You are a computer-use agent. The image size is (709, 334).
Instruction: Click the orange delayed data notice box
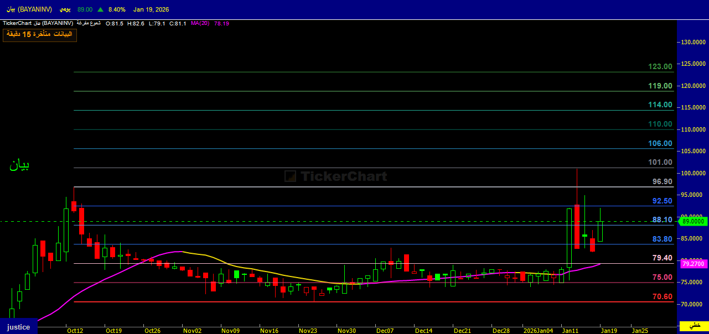pos(40,35)
